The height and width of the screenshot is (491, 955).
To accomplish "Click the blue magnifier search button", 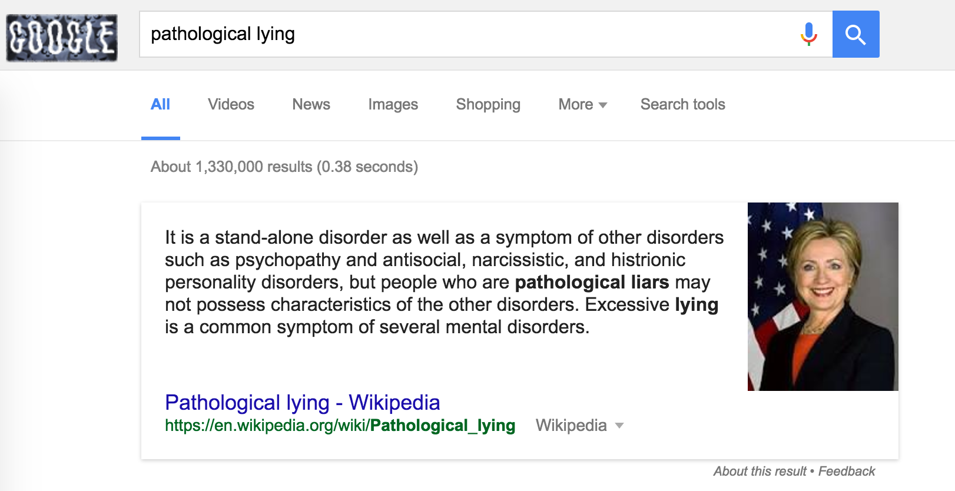I will pyautogui.click(x=855, y=34).
